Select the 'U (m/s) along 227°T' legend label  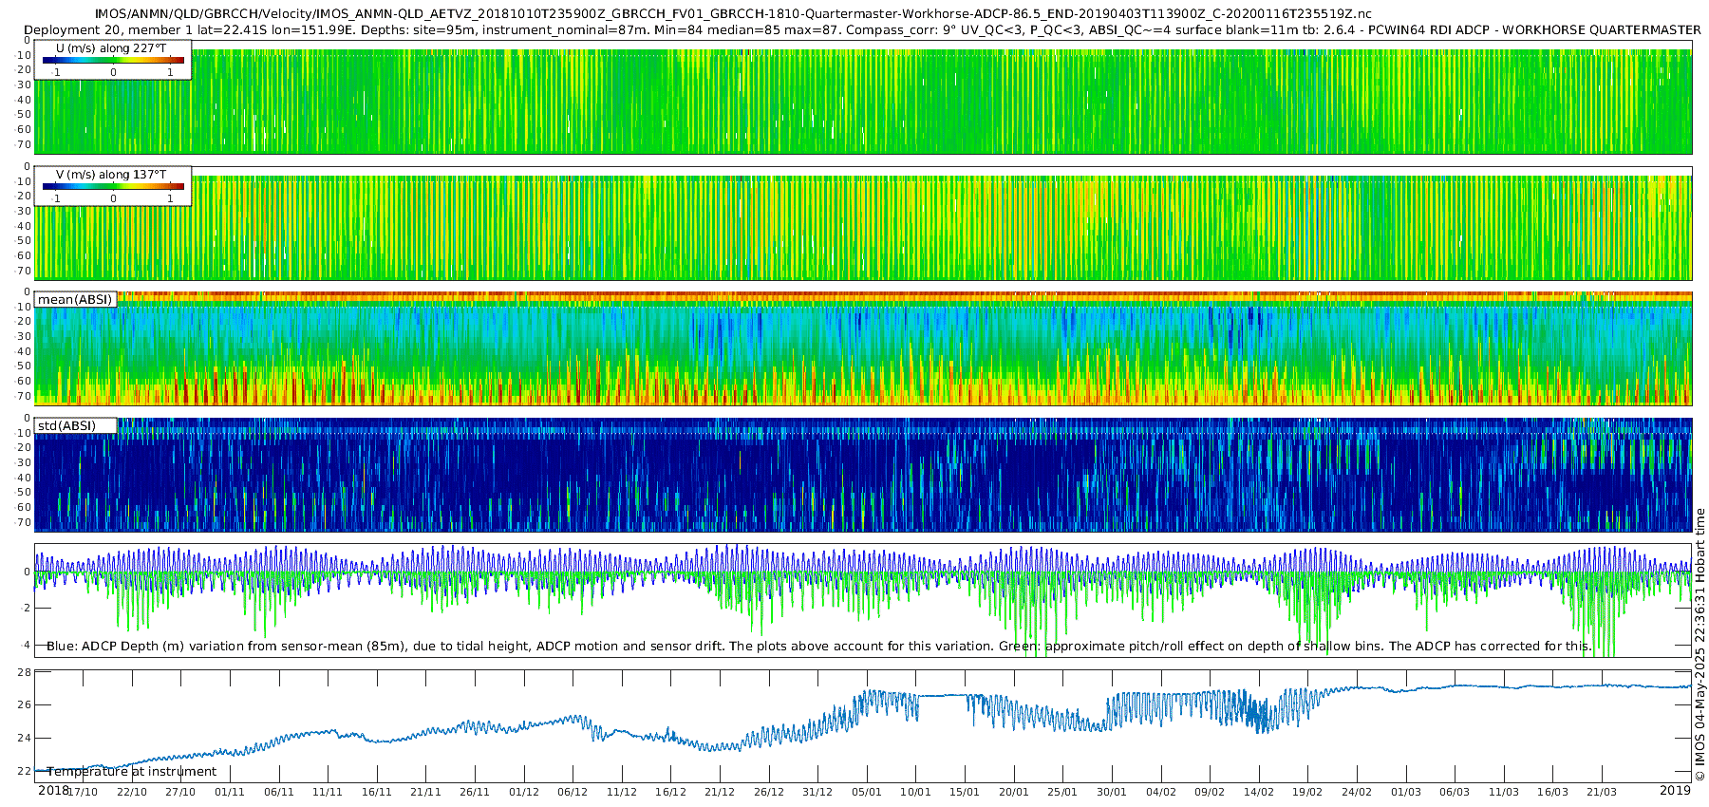click(x=111, y=47)
